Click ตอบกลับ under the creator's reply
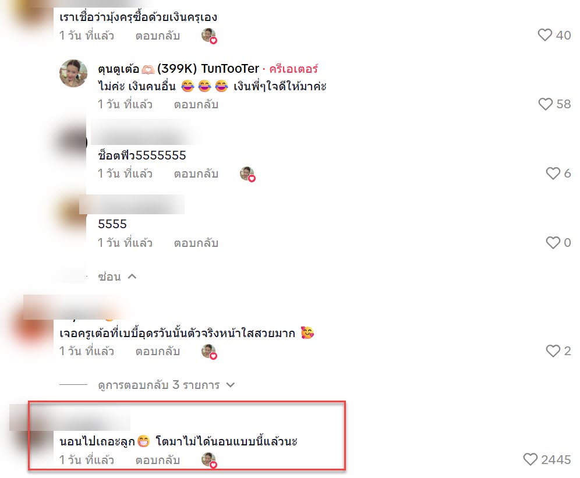 tap(196, 105)
